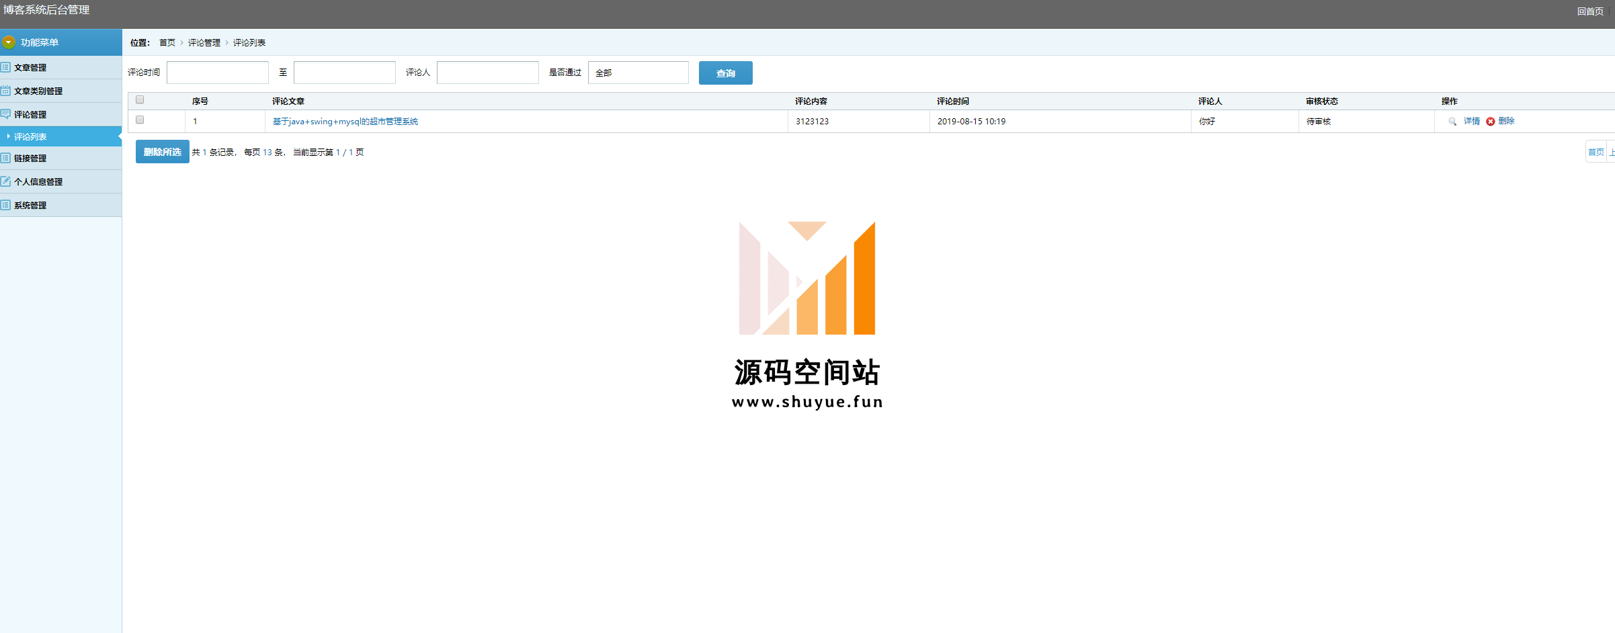Click 首页 in the breadcrumb
1615x633 pixels.
point(167,43)
